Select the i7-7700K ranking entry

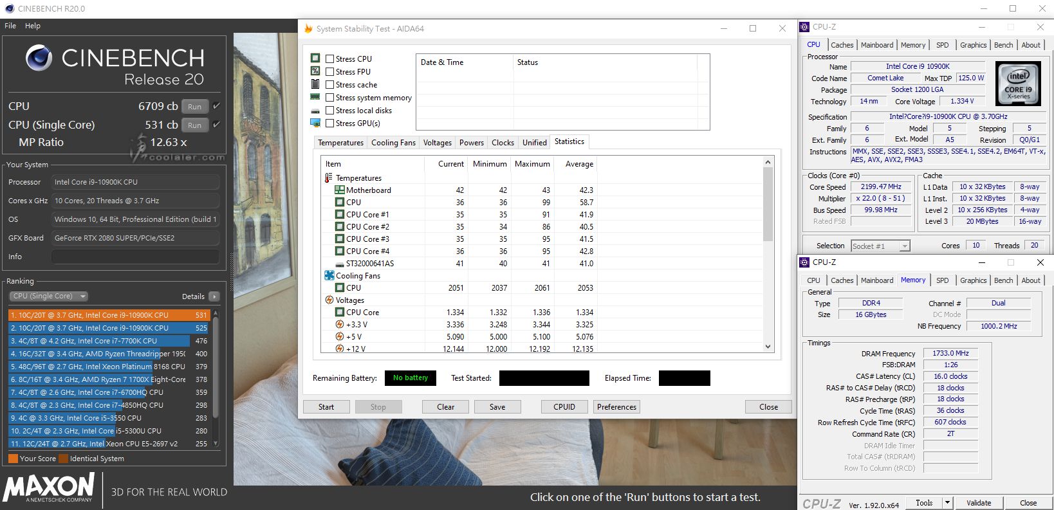click(x=109, y=341)
